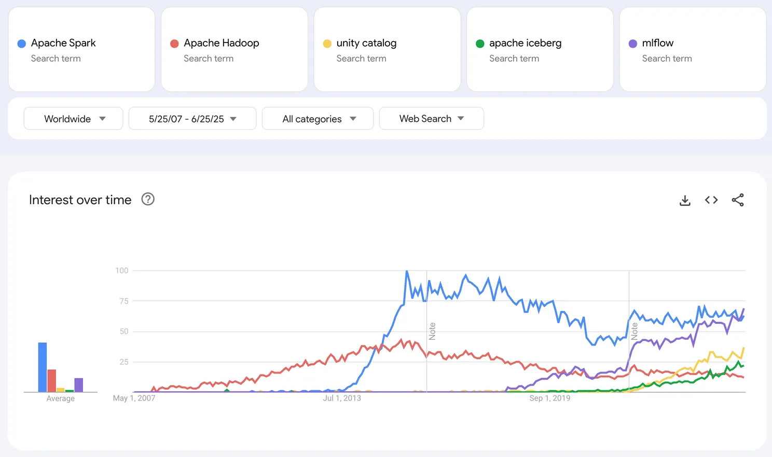This screenshot has height=457, width=772.
Task: Click the first Note marker on chart
Action: coord(432,331)
